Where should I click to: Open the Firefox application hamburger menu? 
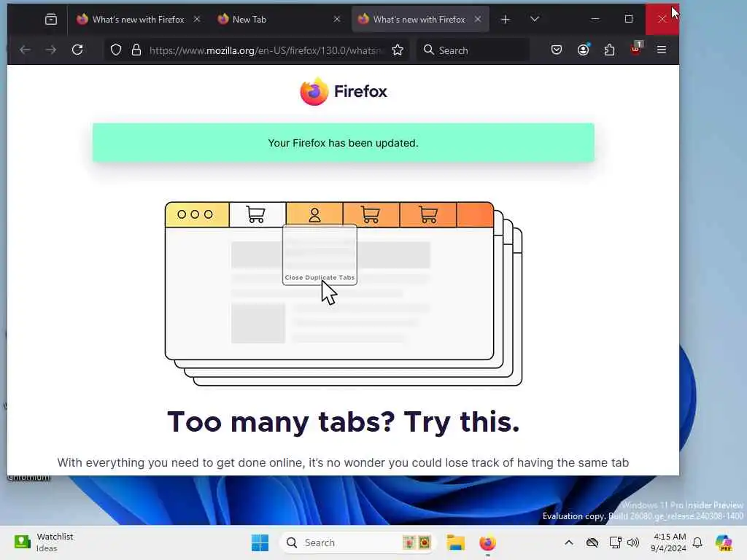click(662, 50)
